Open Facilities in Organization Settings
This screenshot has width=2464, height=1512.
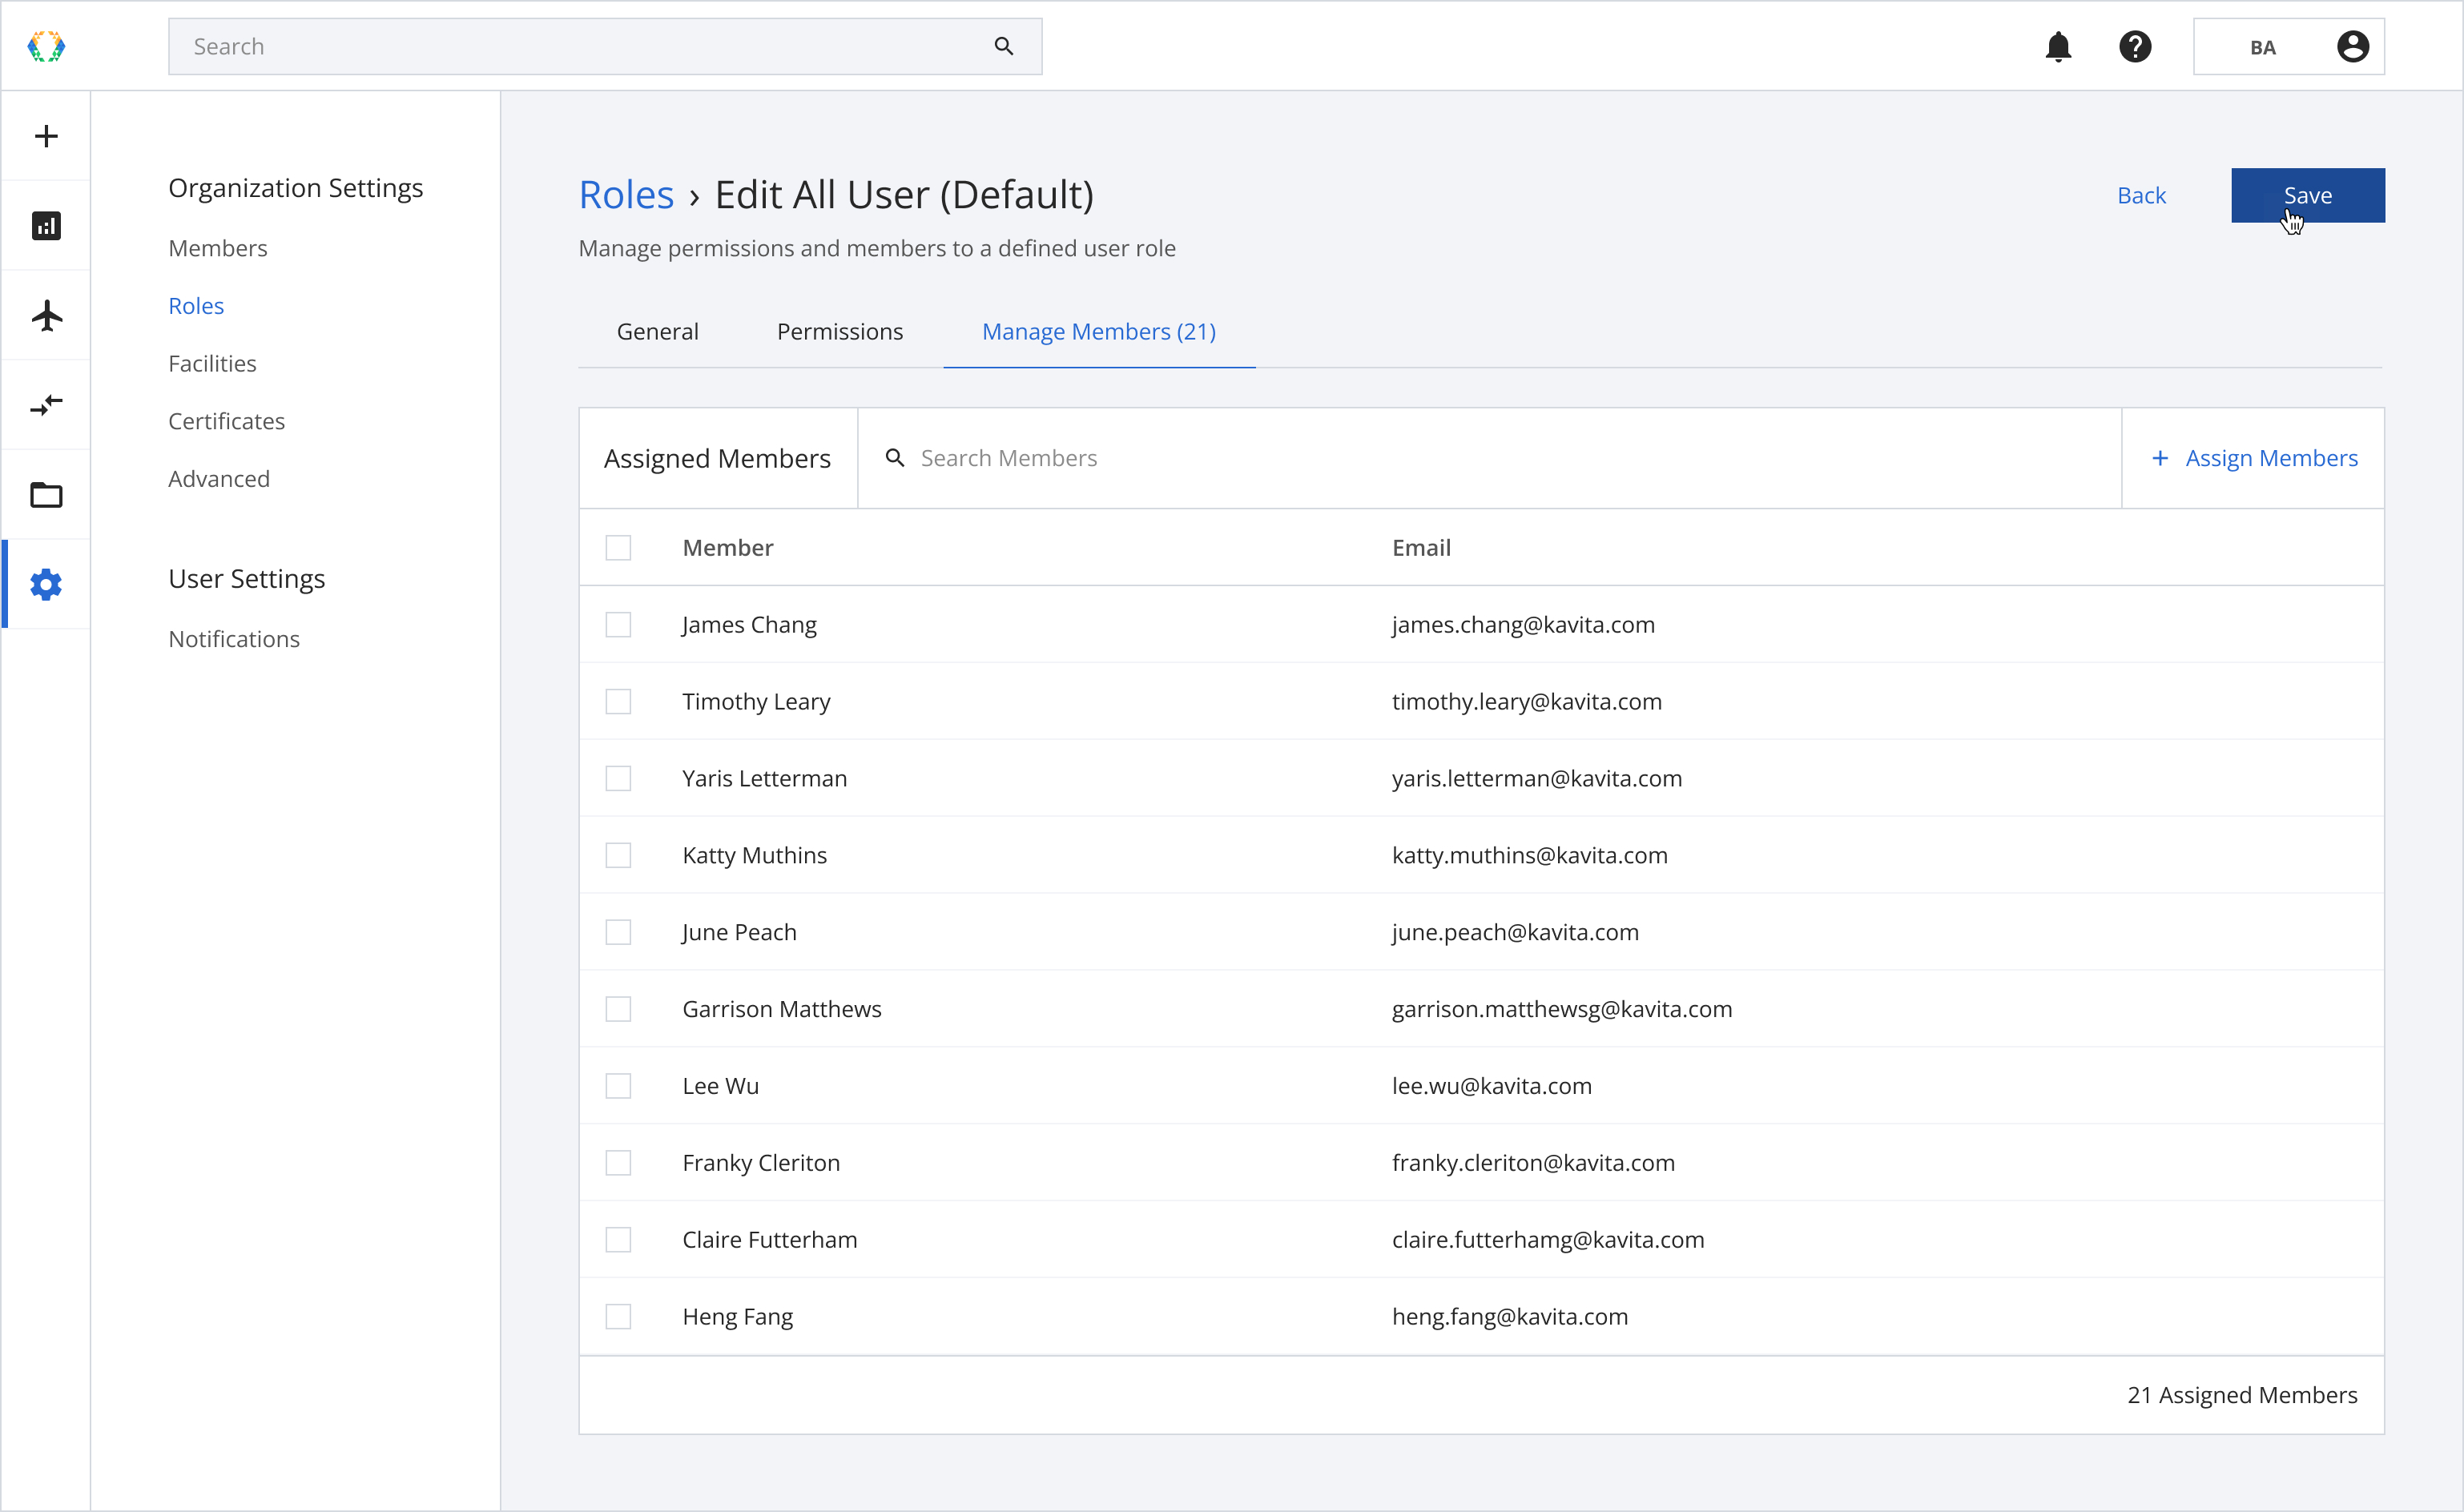[x=212, y=364]
